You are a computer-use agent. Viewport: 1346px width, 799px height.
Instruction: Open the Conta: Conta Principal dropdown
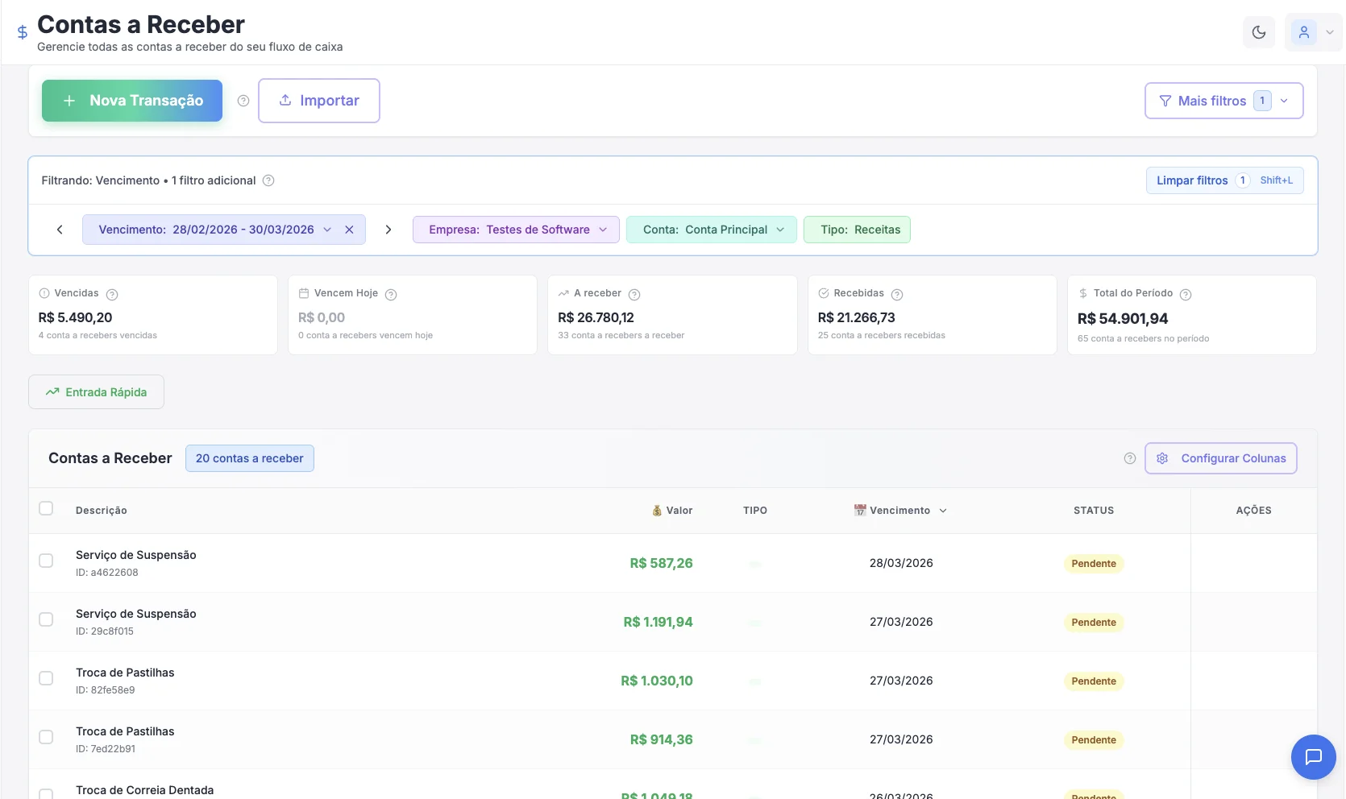pos(712,230)
